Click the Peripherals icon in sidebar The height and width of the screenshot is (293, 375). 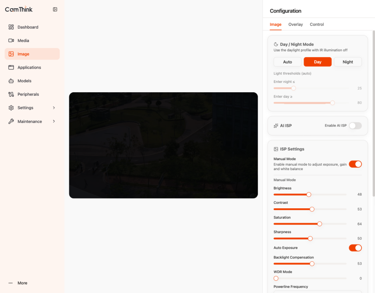click(11, 94)
